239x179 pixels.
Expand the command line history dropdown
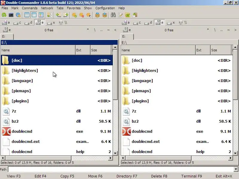point(236,169)
